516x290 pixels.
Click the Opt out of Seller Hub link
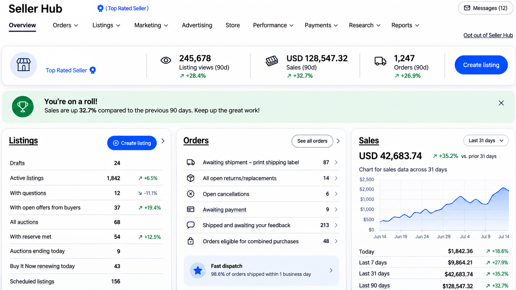(x=488, y=35)
